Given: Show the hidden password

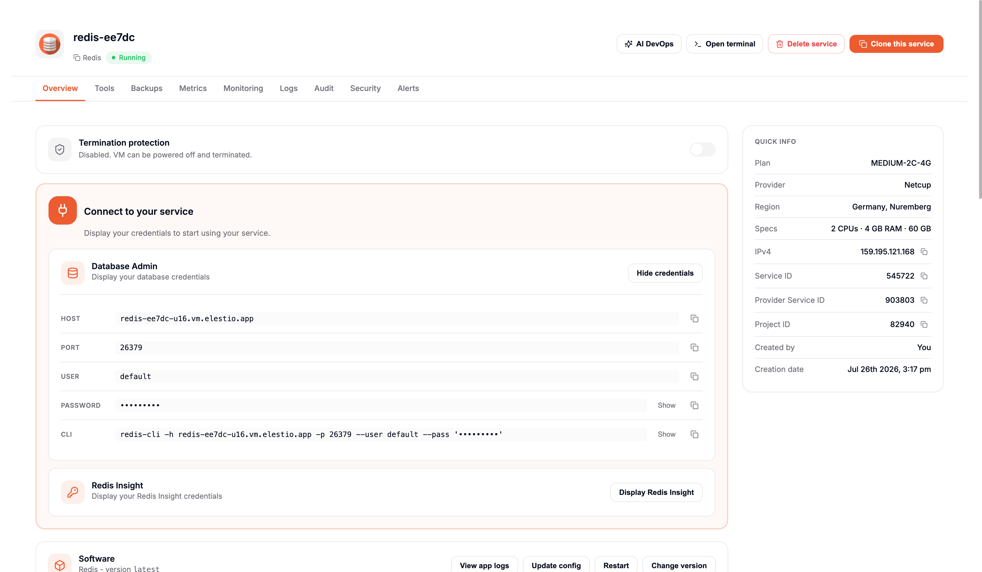Looking at the screenshot, I should [666, 405].
